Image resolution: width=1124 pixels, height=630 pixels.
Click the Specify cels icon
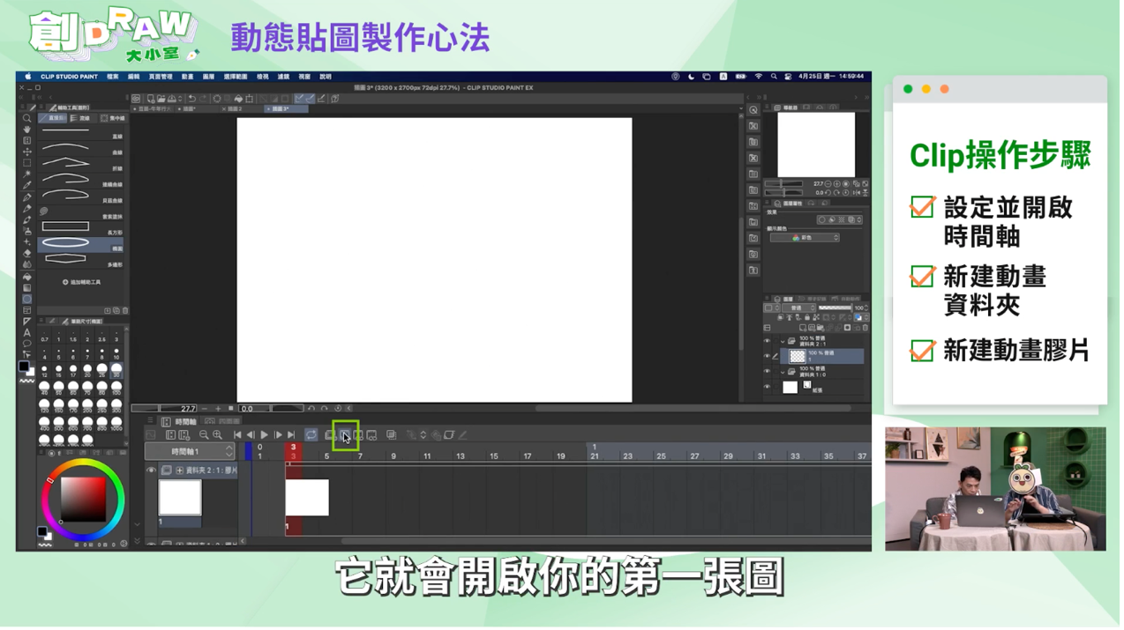[x=356, y=434]
